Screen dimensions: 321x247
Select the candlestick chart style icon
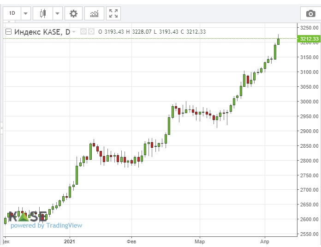coord(43,13)
